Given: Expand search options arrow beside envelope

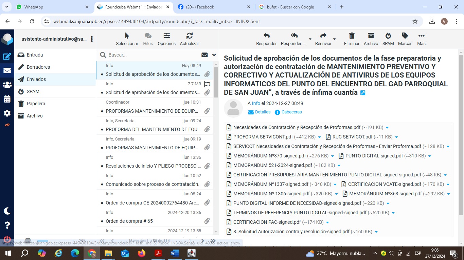Looking at the screenshot, I should click(x=214, y=55).
